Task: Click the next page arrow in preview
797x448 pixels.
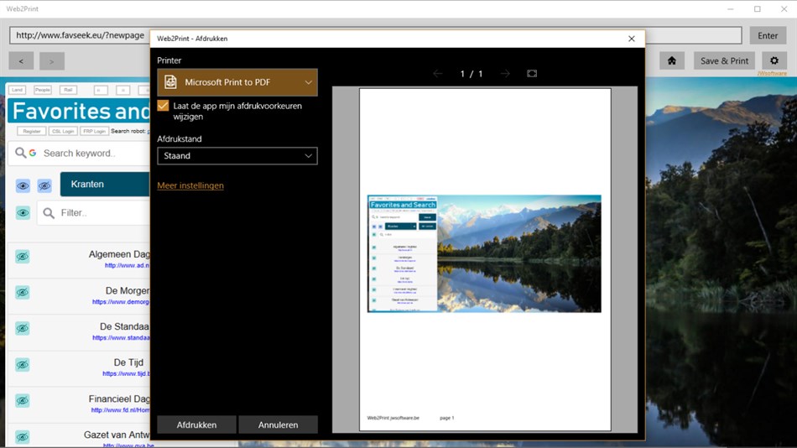Action: pos(505,74)
